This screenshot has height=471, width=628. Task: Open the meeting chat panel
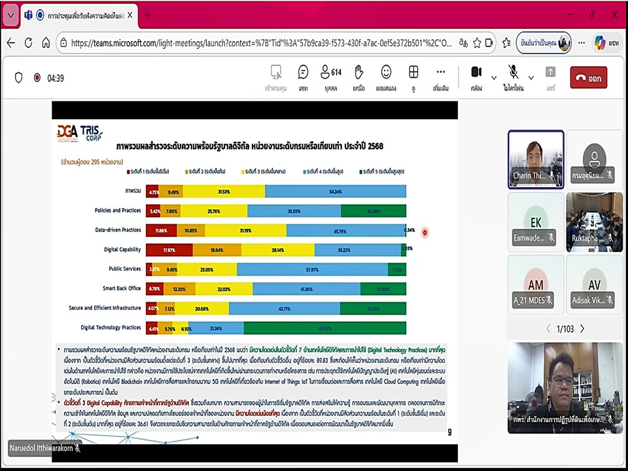click(303, 77)
